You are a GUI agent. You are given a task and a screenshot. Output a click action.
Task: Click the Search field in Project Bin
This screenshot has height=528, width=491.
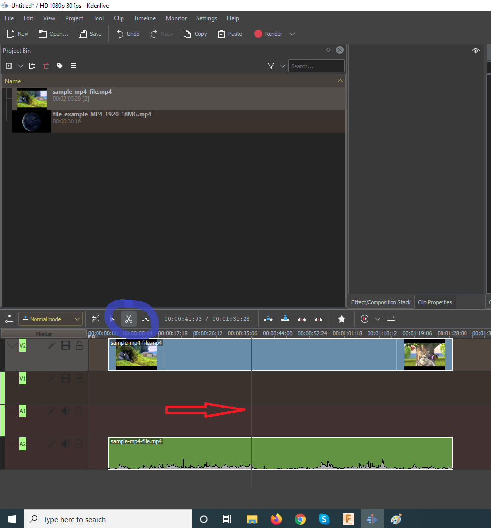(x=316, y=66)
